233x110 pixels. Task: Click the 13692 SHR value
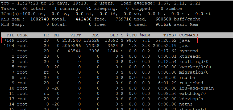pos(111,40)
